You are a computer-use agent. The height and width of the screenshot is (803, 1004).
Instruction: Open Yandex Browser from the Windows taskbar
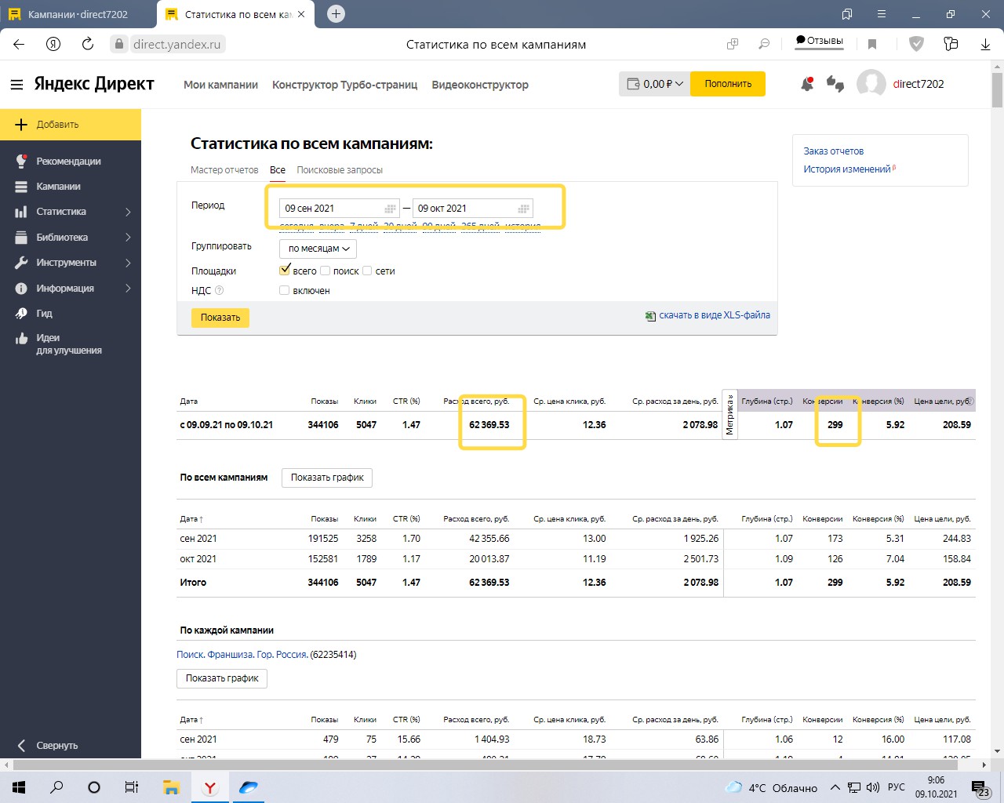pyautogui.click(x=210, y=787)
